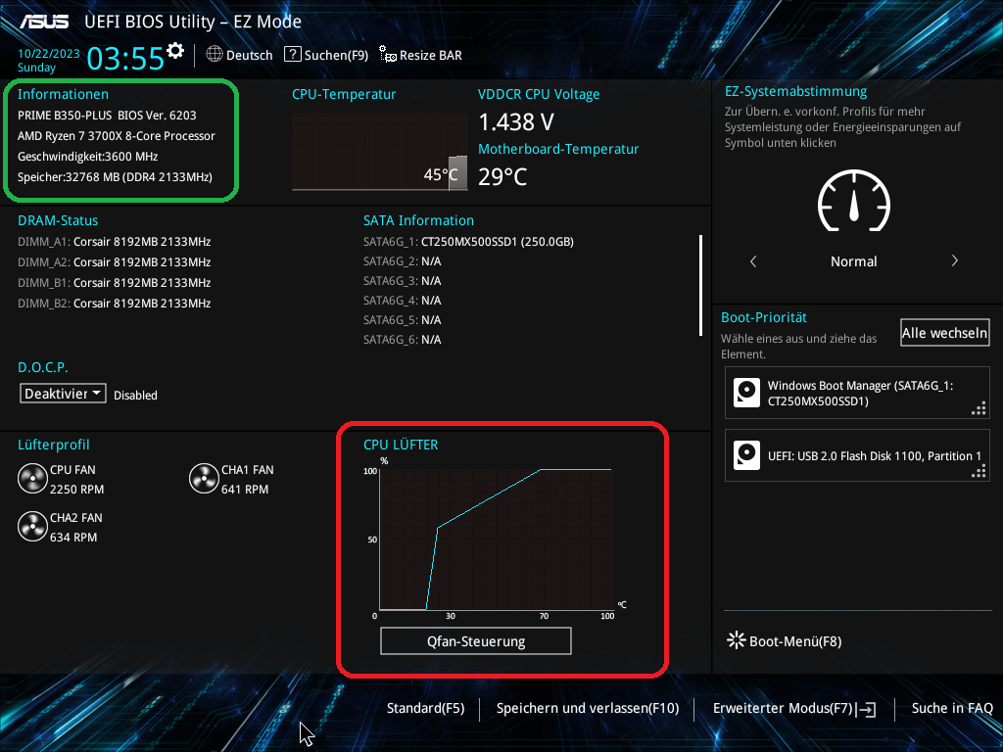Click AMD Ryzen 7 3700X processor text
Viewport: 1003px width, 752px height.
[117, 135]
